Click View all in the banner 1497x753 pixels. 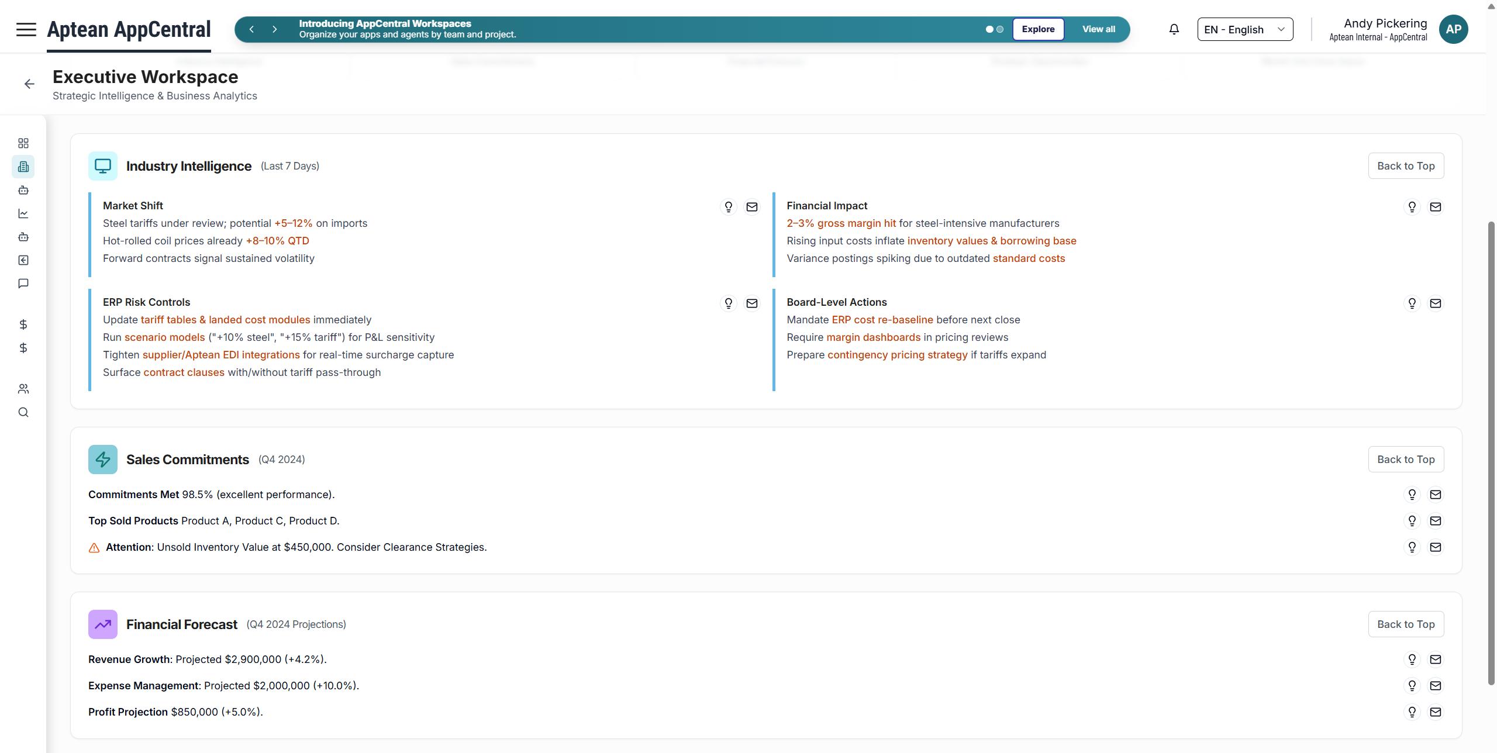click(x=1098, y=29)
